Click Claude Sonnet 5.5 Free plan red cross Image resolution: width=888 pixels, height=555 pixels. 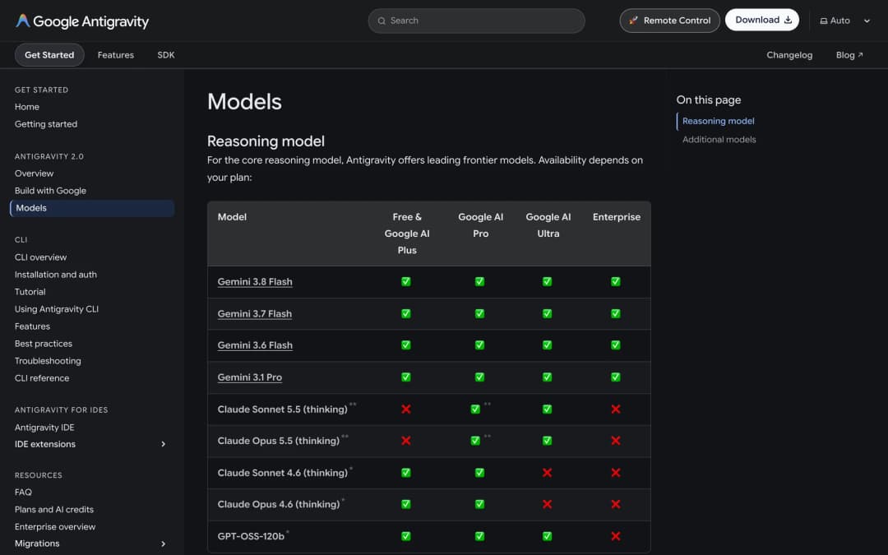[406, 409]
